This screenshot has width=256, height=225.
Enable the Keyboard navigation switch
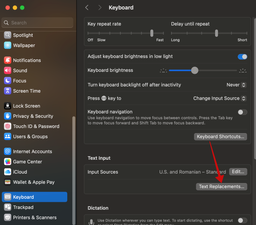click(242, 112)
